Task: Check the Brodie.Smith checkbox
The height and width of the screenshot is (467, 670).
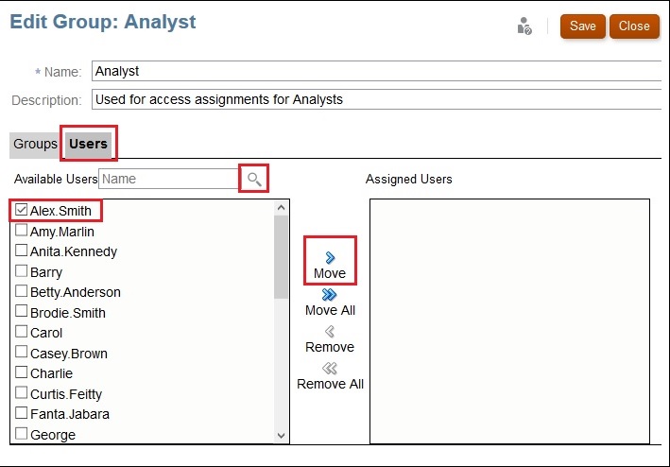Action: [22, 311]
